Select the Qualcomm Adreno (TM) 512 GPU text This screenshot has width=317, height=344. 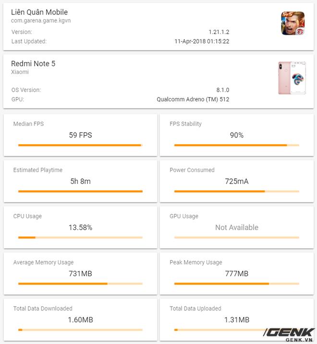(x=193, y=99)
